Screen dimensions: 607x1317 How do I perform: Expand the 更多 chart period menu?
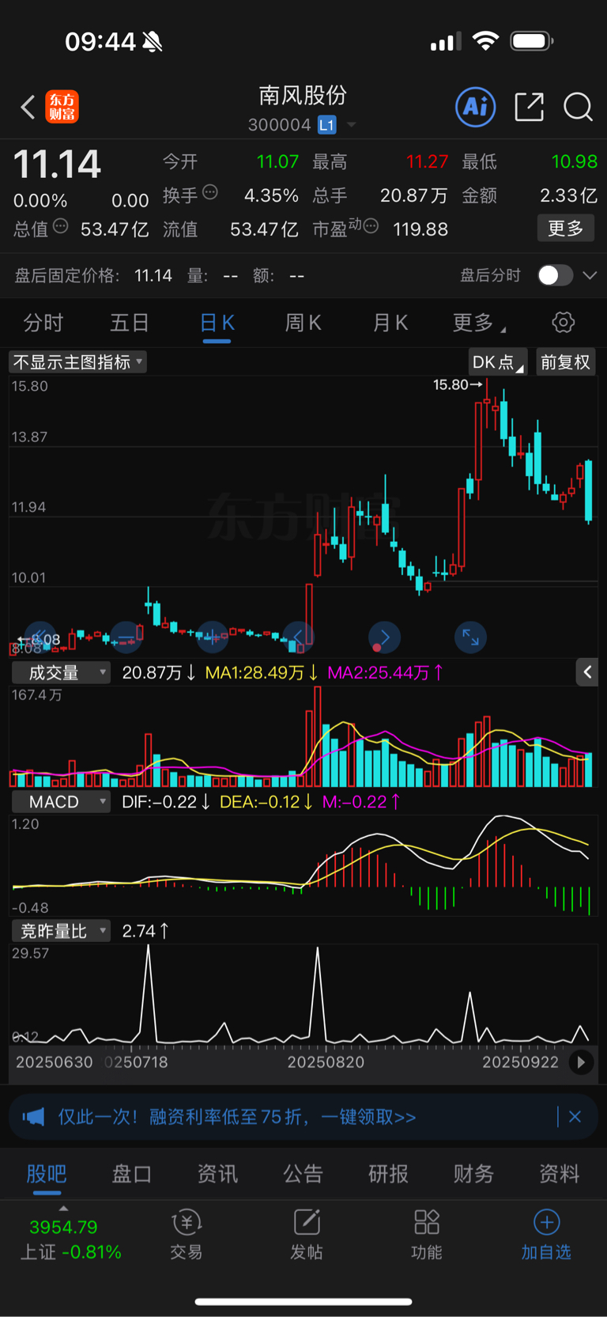[x=479, y=323]
